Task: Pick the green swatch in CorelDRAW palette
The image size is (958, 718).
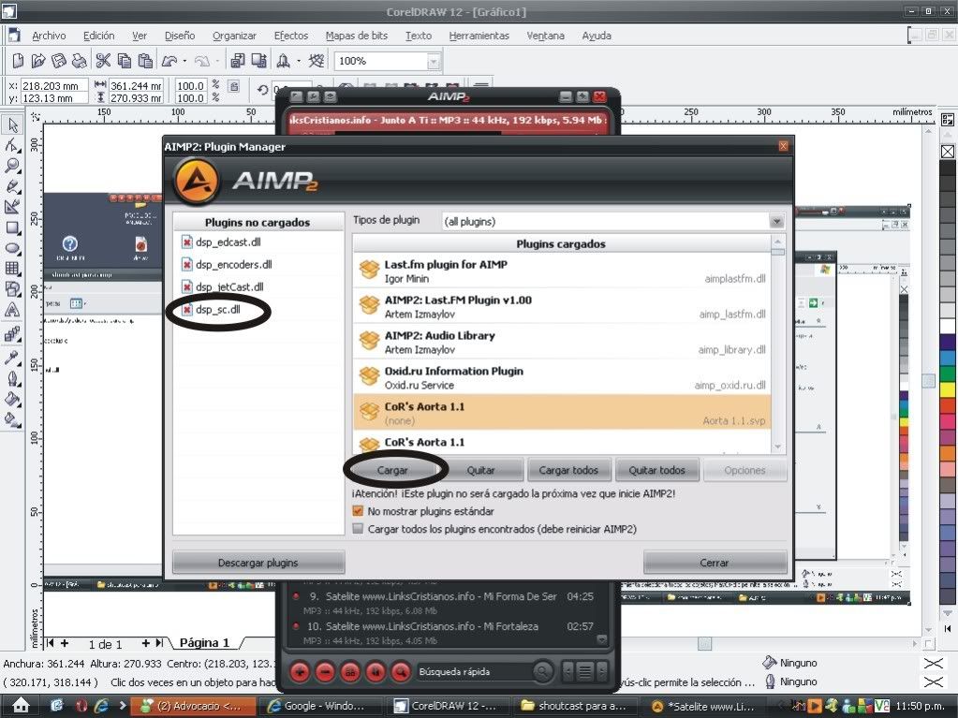Action: tap(948, 374)
